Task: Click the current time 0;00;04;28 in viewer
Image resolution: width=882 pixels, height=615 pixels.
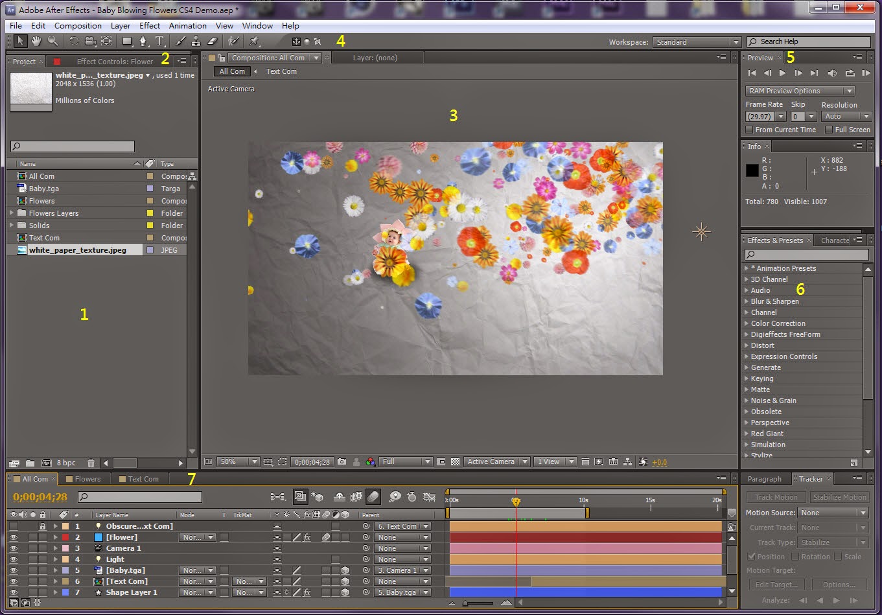Action: tap(312, 462)
